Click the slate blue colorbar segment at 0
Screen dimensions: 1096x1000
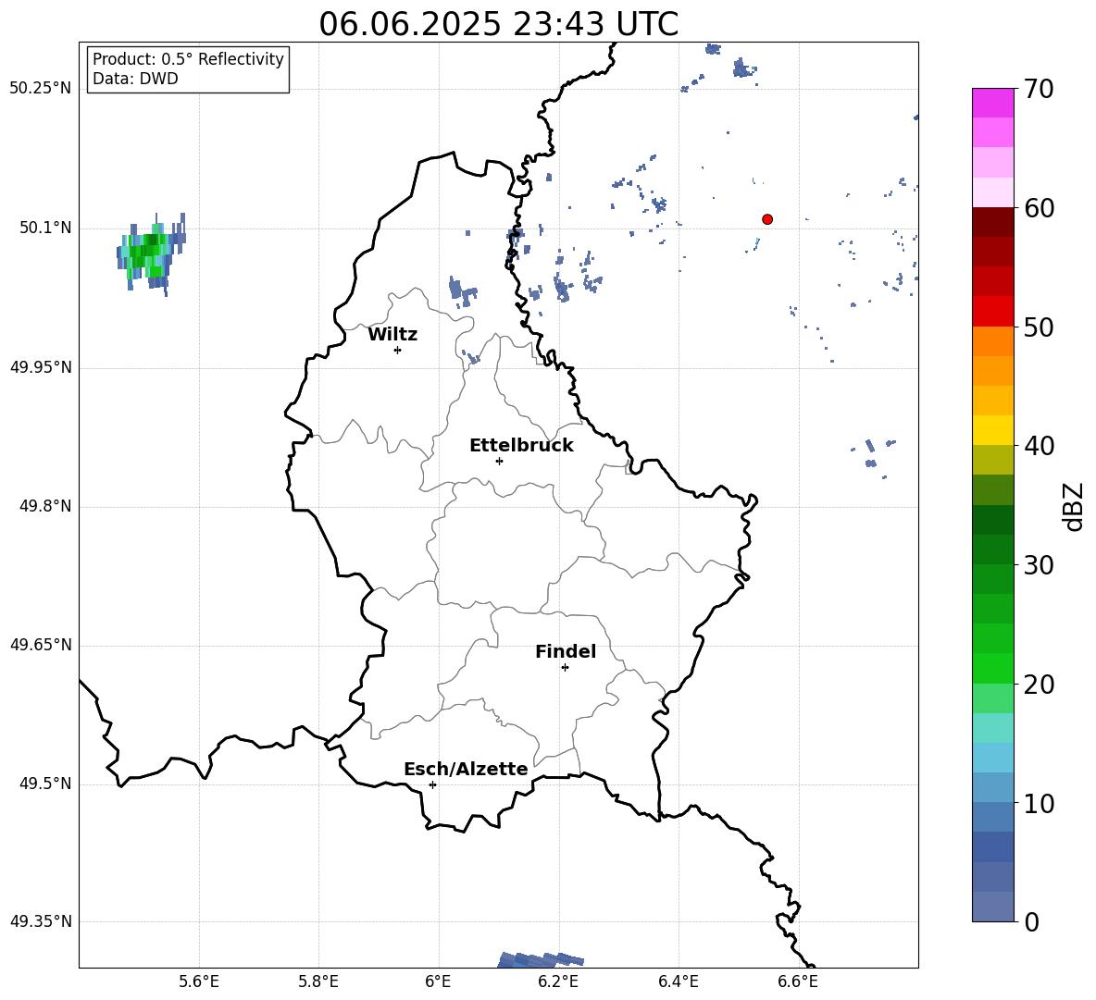992,907
